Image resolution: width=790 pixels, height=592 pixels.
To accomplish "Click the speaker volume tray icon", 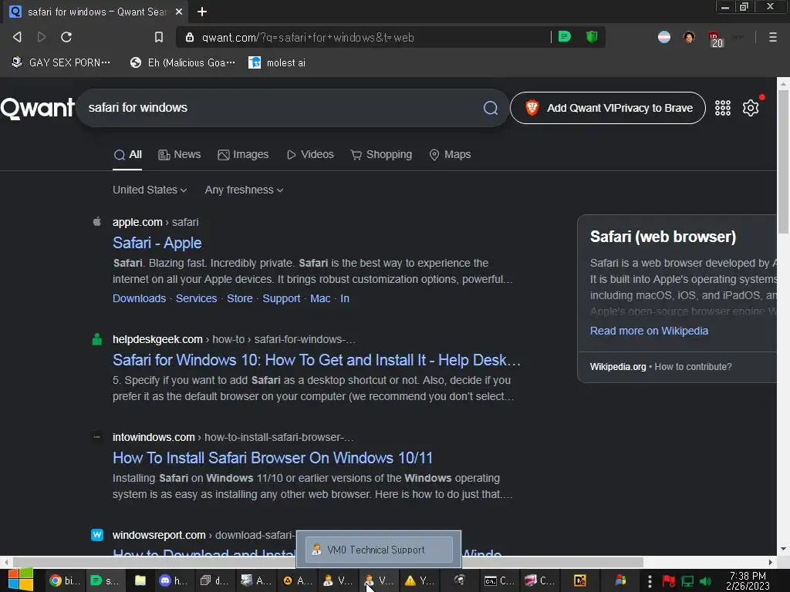I will (x=705, y=581).
